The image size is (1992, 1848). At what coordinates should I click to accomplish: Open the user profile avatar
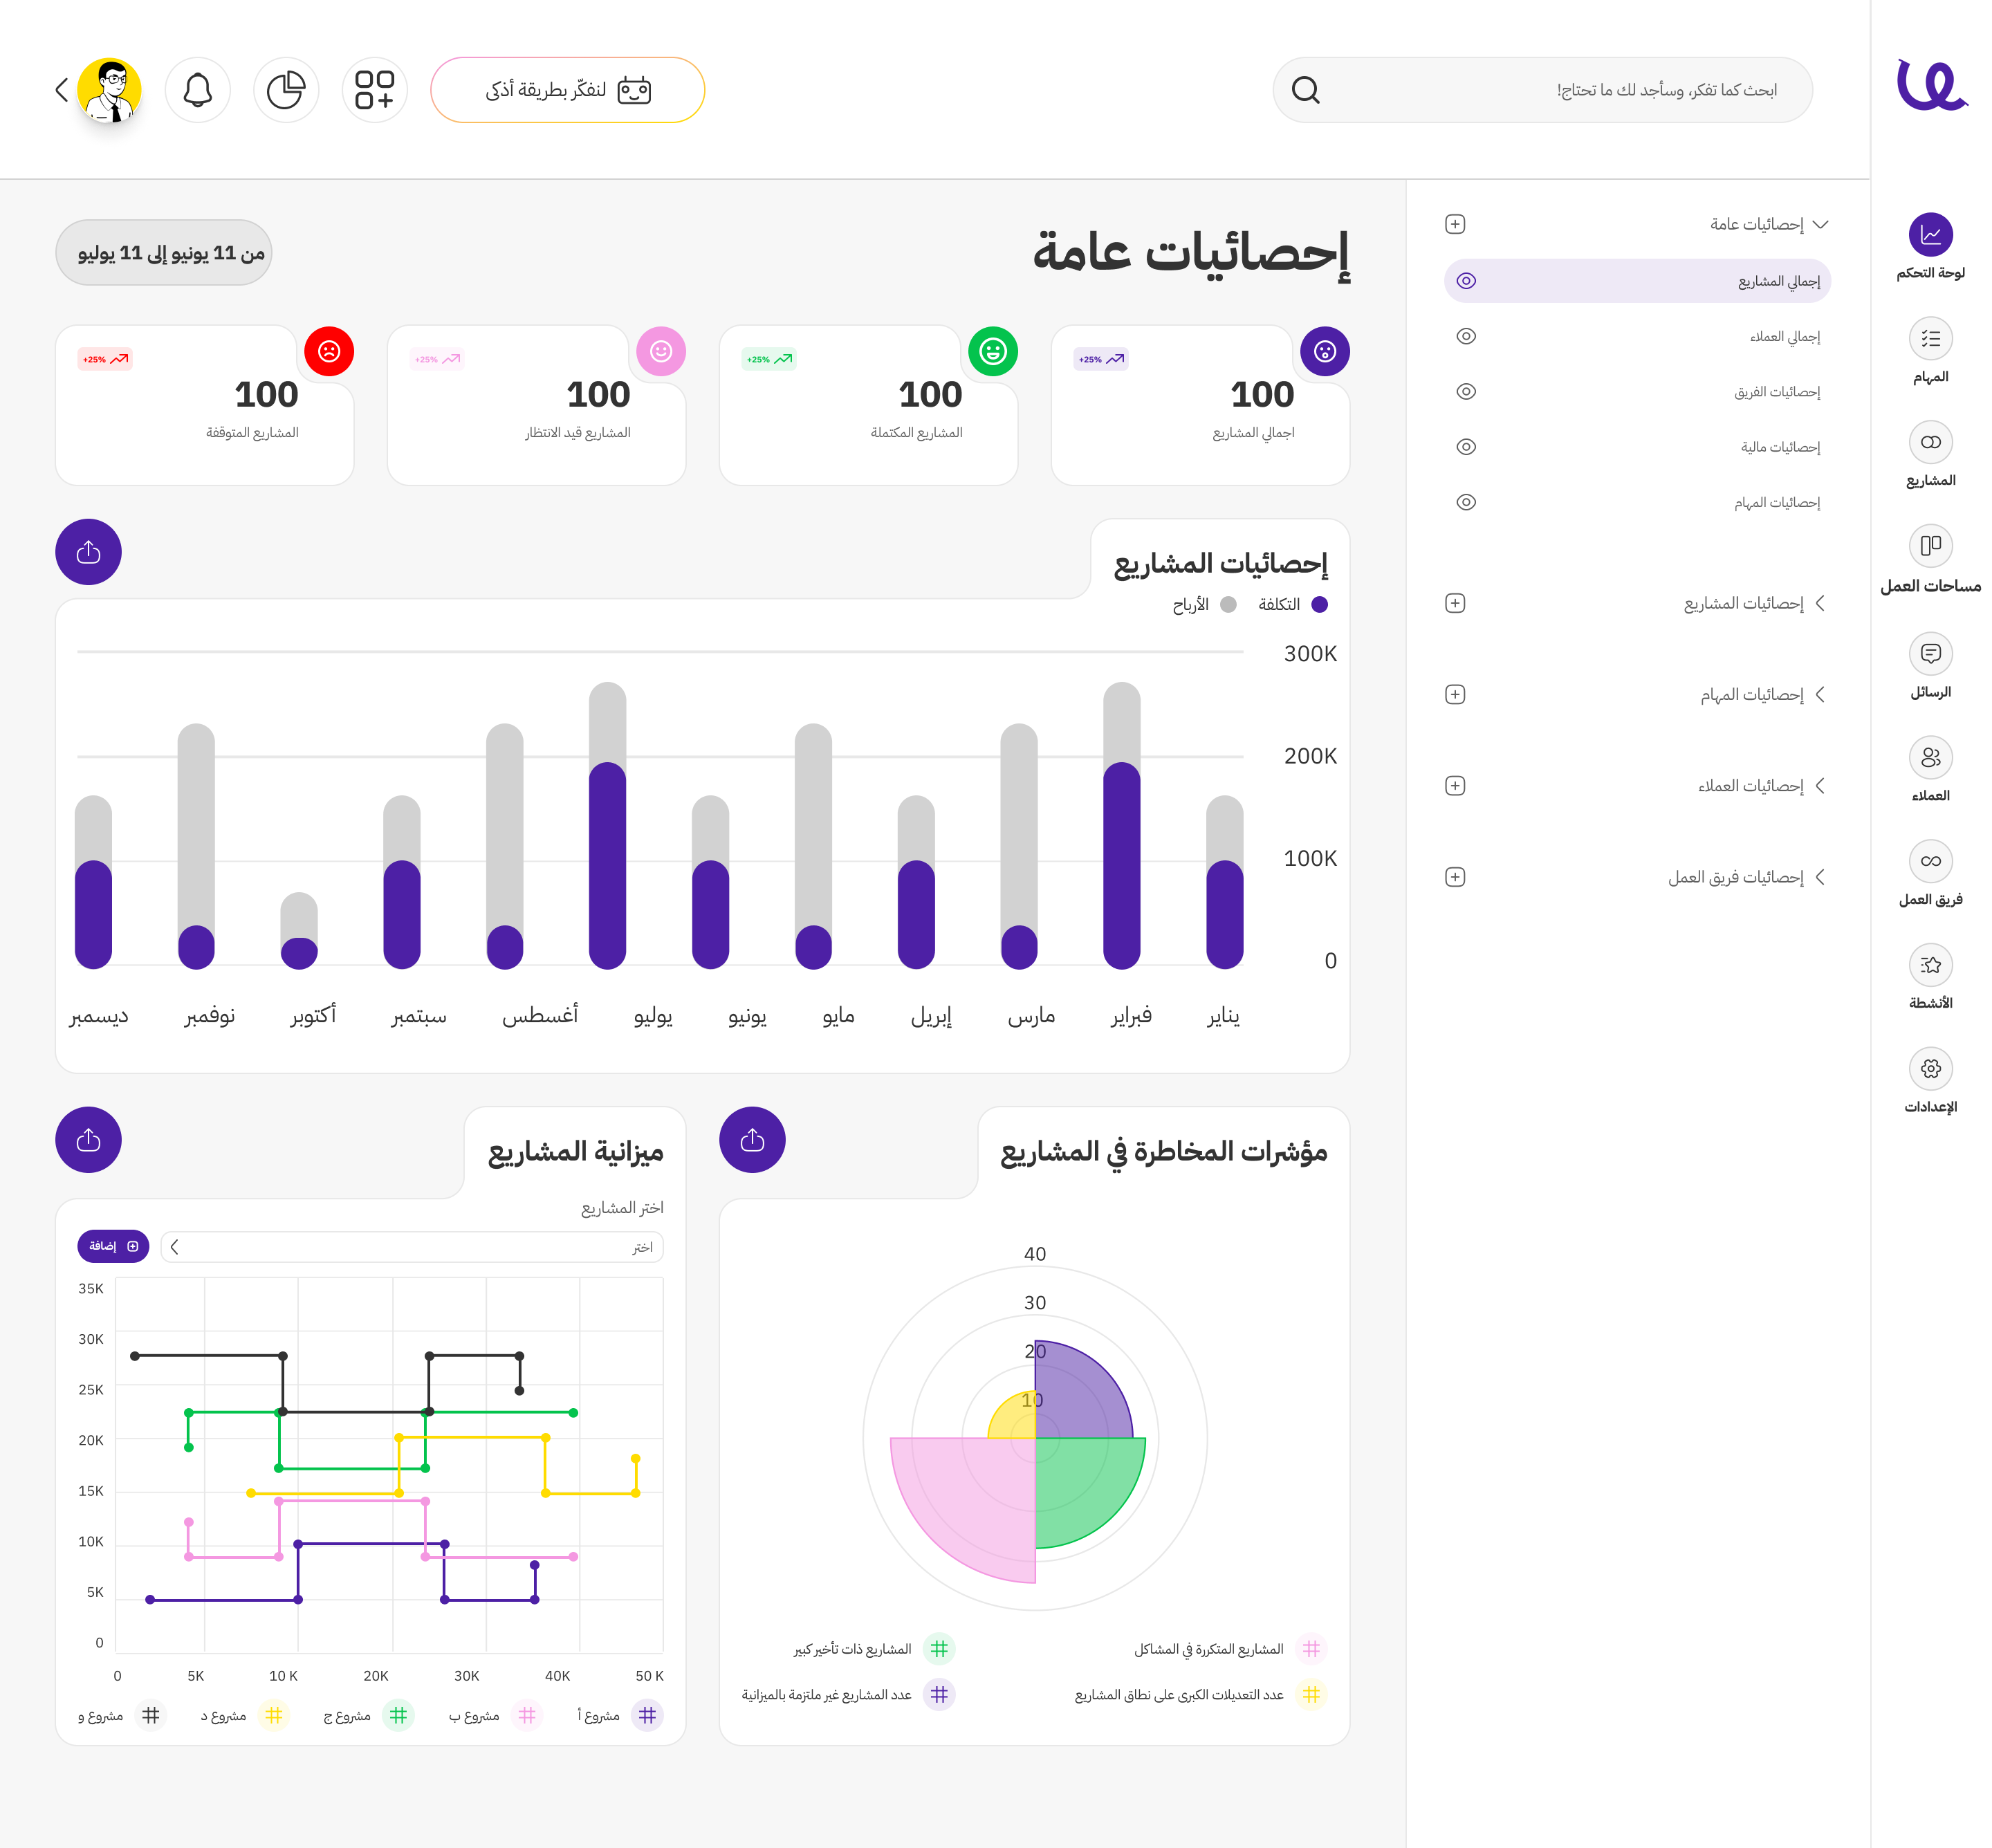click(x=110, y=90)
